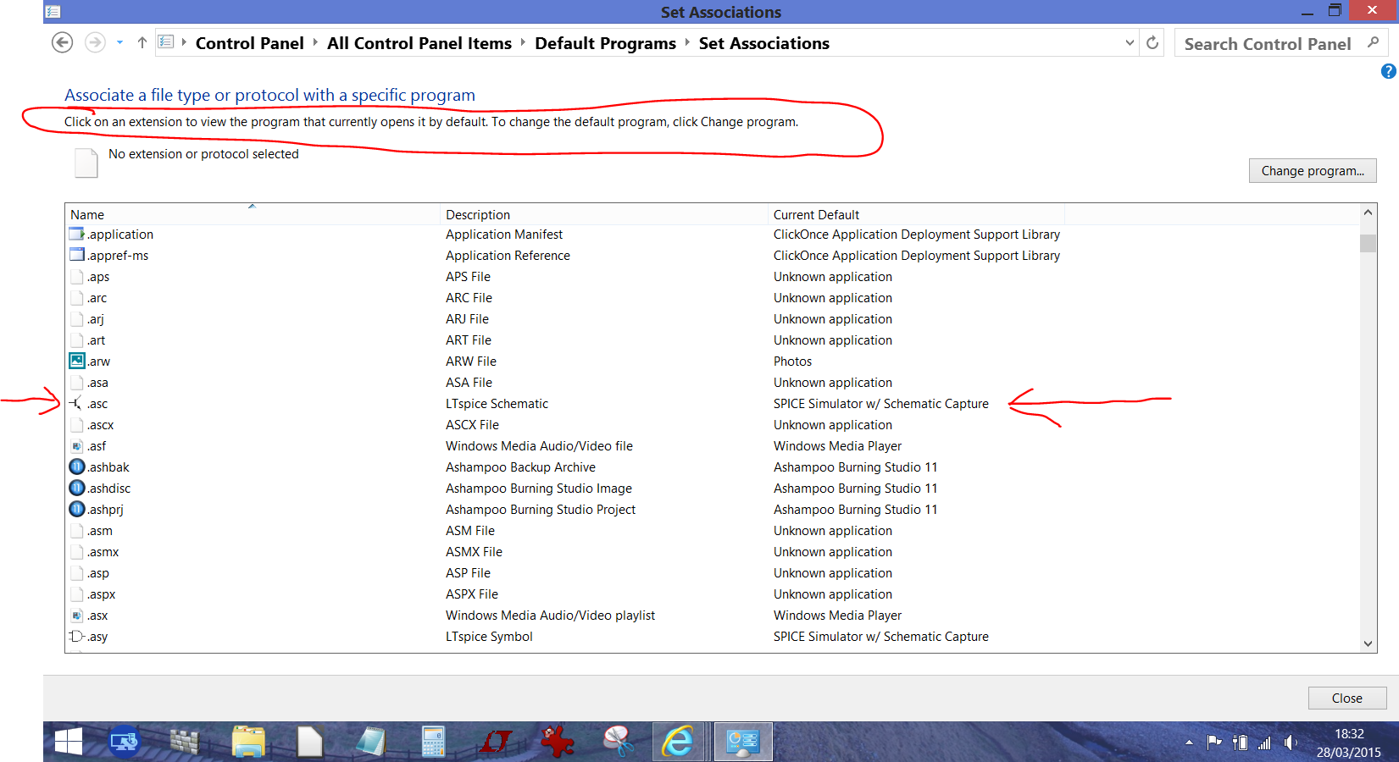
Task: Go up one level with Up arrow
Action: (x=142, y=42)
